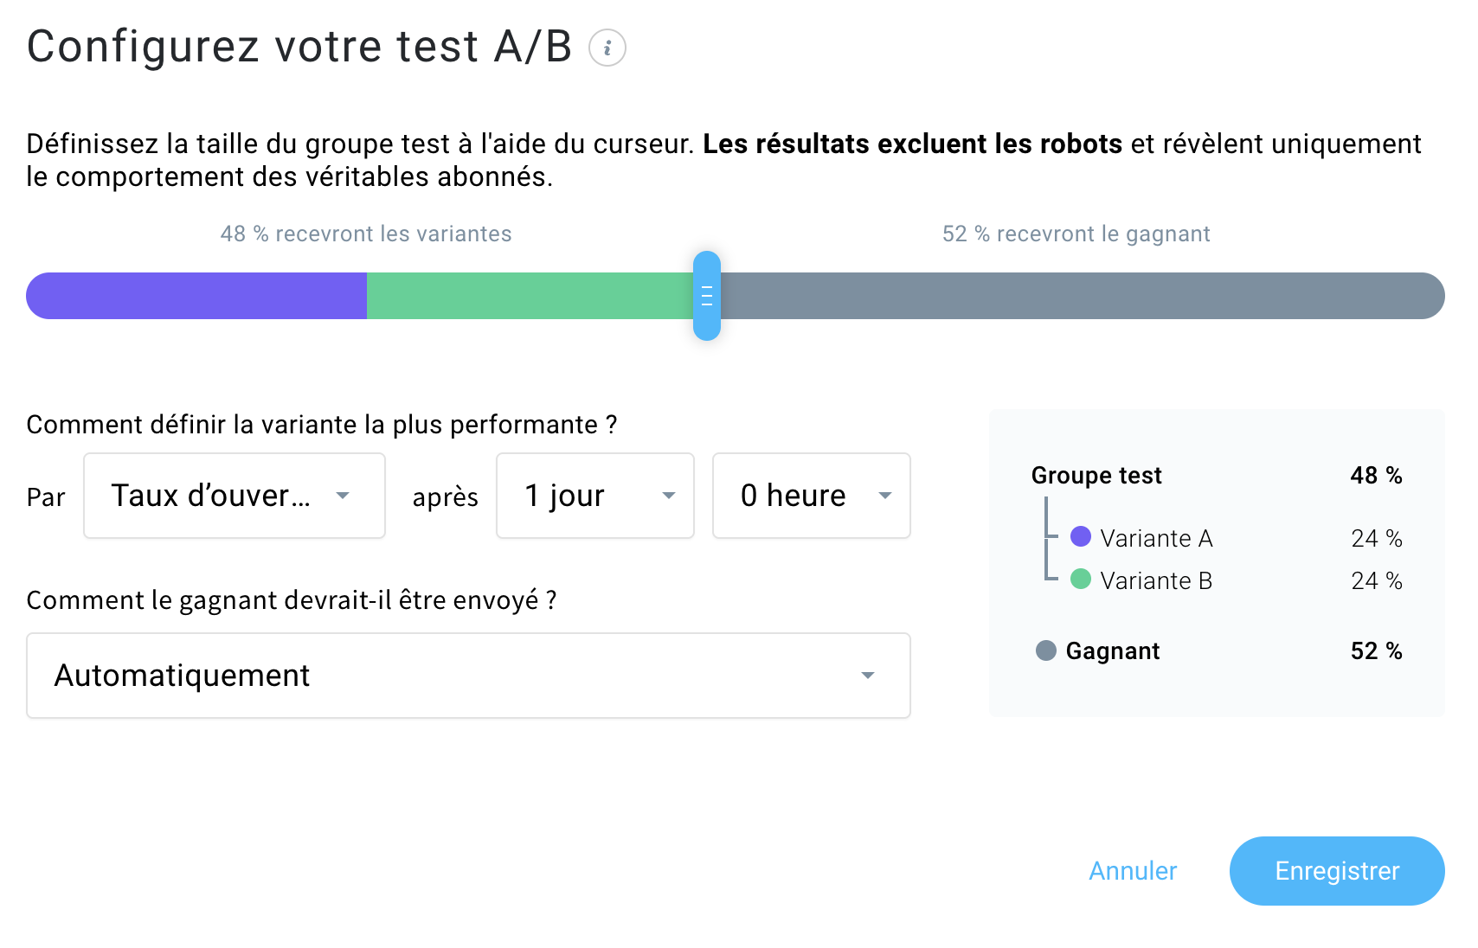Open the "0 heure" hours dropdown
This screenshot has width=1478, height=948.
pyautogui.click(x=812, y=496)
